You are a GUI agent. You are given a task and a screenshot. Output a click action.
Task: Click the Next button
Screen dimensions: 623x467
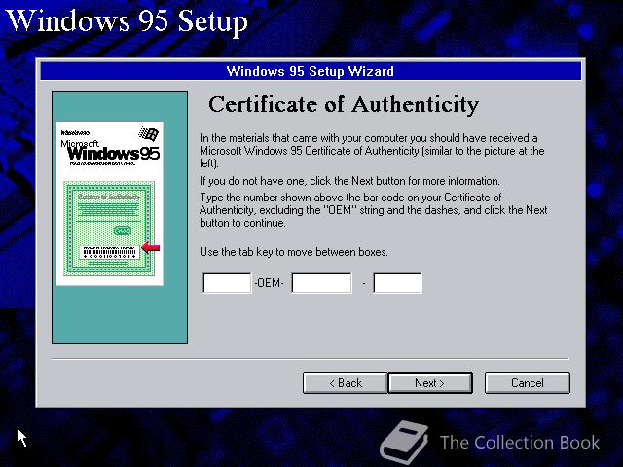point(430,382)
